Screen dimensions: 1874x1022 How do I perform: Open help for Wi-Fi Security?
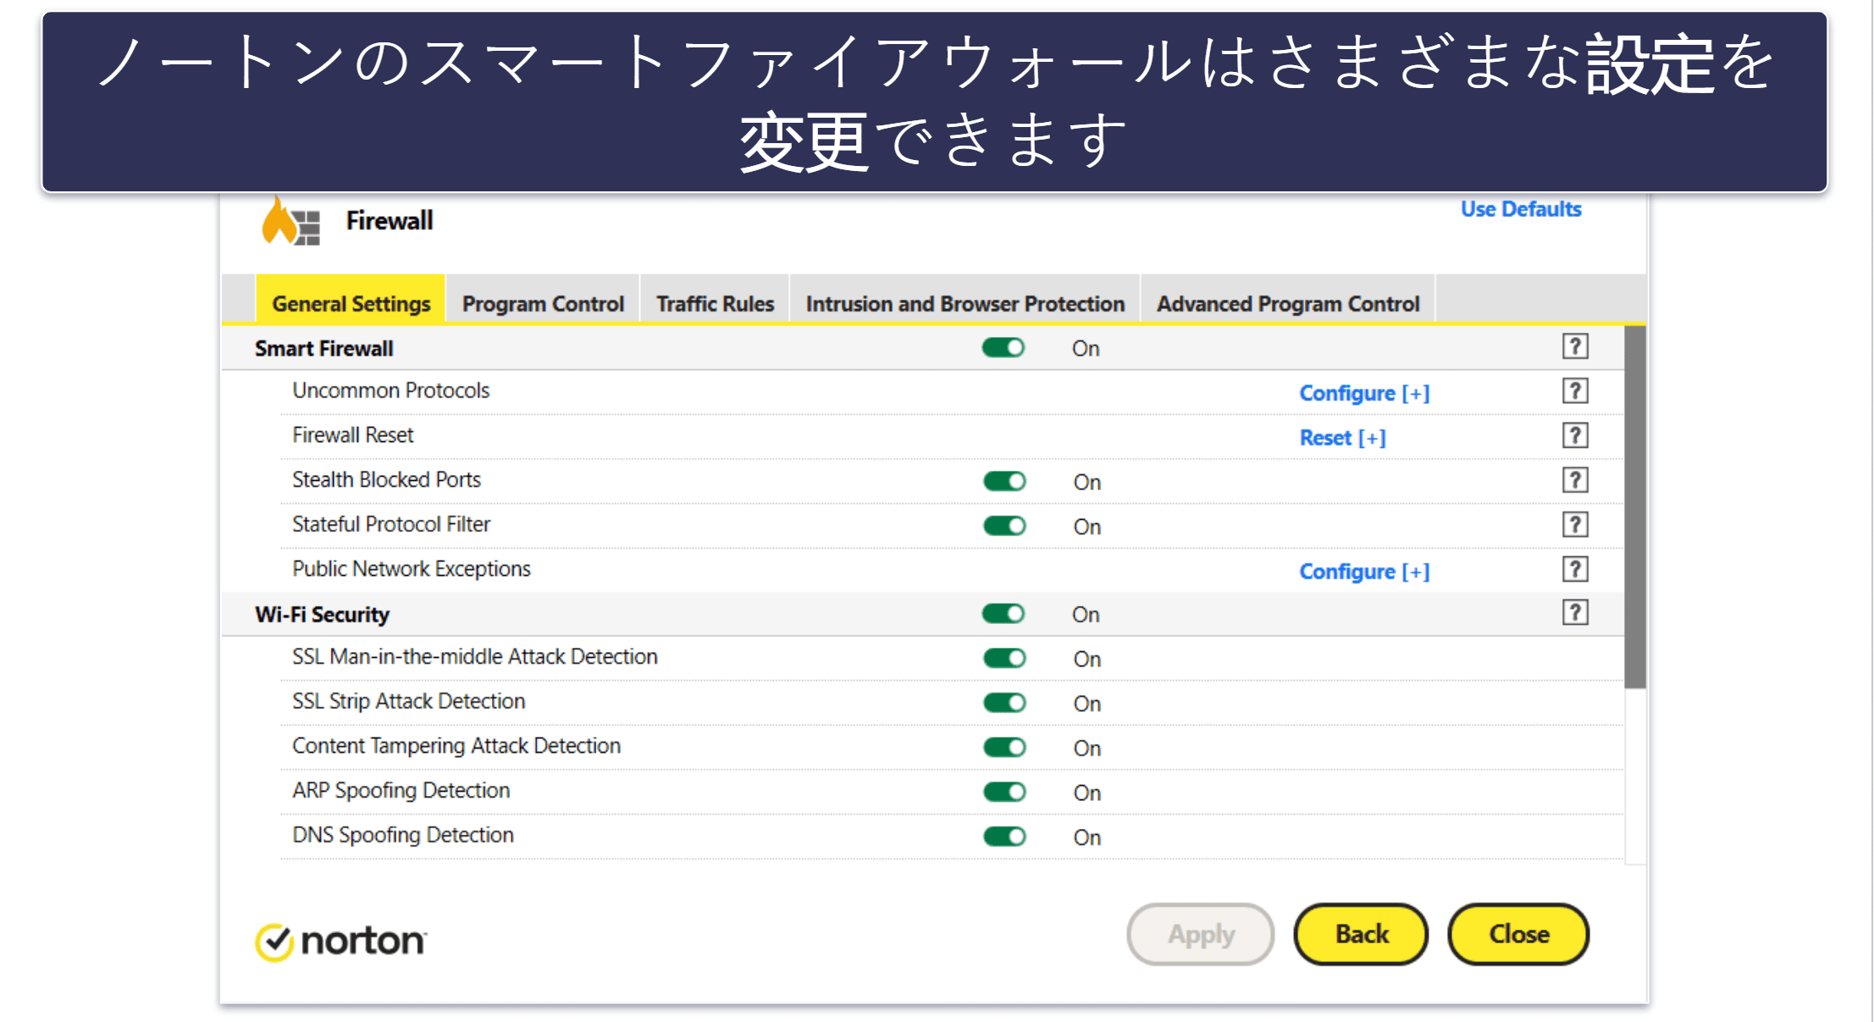[x=1574, y=612]
